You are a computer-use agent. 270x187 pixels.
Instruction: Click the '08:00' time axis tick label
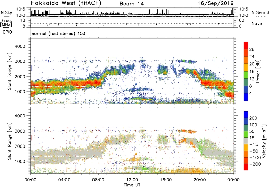coord(98,180)
